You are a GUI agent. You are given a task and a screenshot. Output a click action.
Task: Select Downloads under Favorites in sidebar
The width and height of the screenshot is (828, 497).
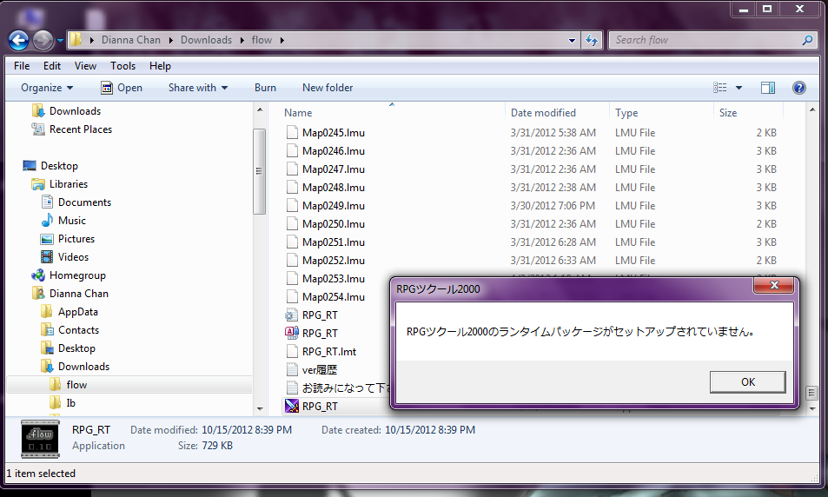coord(75,111)
